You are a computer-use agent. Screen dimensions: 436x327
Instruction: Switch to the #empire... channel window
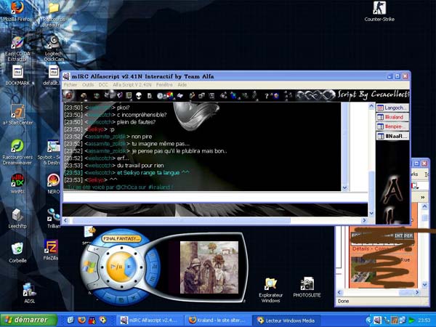(x=392, y=126)
